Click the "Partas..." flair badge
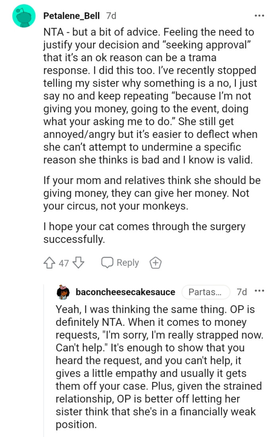Screen dimensions: 278x437 (206, 292)
